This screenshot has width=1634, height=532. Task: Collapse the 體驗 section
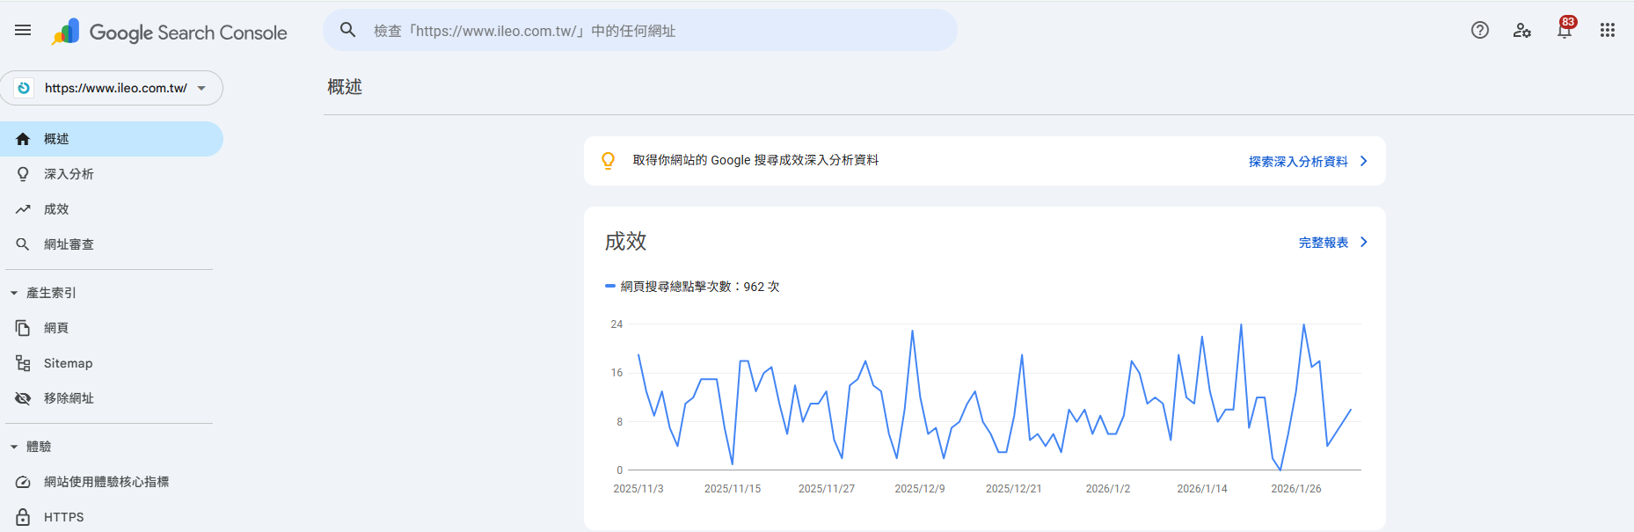[x=14, y=447]
